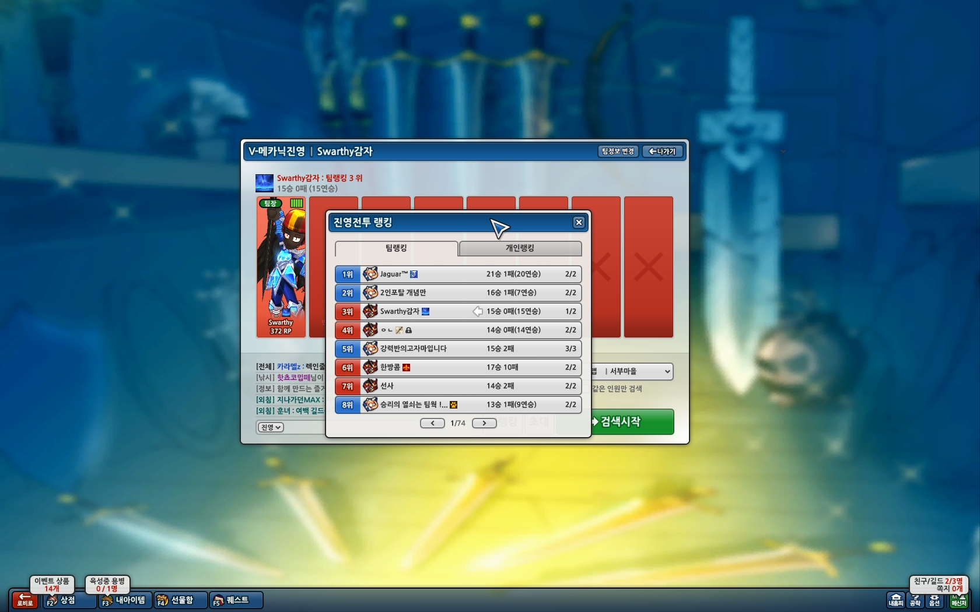
Task: Open the 옵션 settings icon
Action: [935, 600]
